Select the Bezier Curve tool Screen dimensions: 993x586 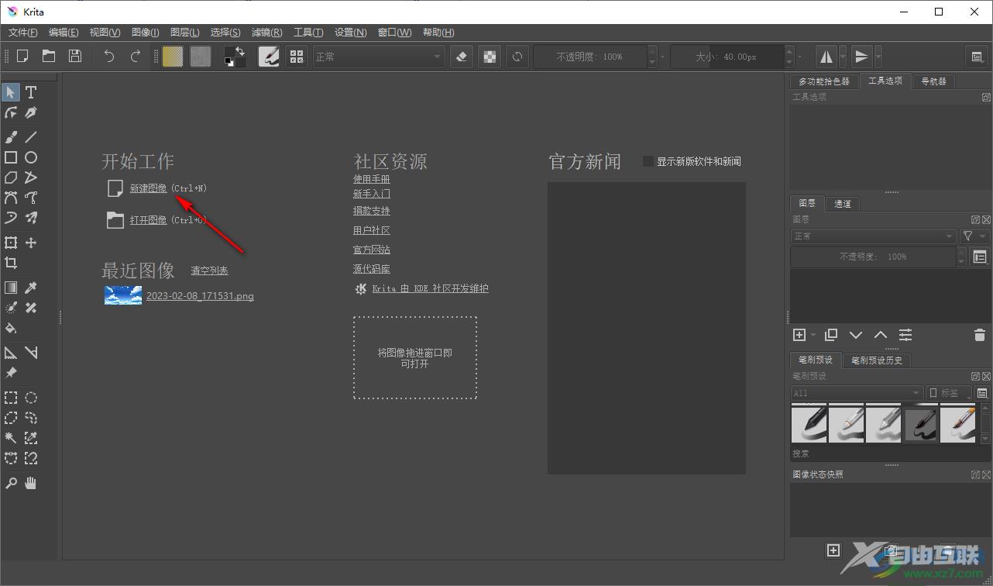11,198
